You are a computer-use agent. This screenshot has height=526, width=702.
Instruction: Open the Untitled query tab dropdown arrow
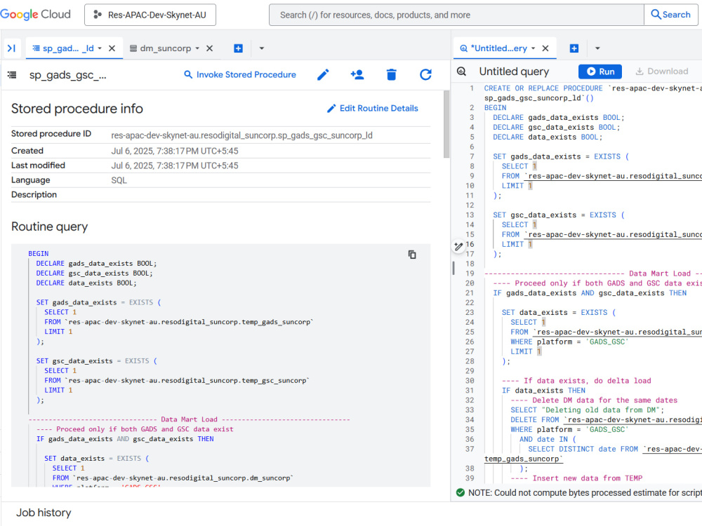pyautogui.click(x=534, y=48)
